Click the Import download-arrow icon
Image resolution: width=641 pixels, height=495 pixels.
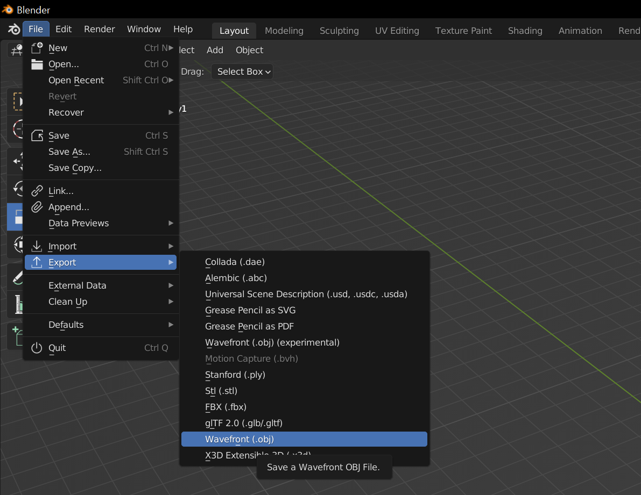pyautogui.click(x=37, y=246)
